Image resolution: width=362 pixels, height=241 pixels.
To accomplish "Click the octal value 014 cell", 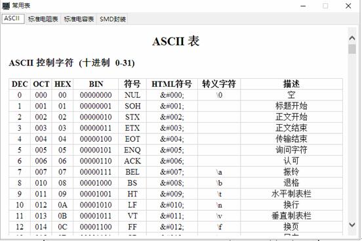I will [41, 227].
